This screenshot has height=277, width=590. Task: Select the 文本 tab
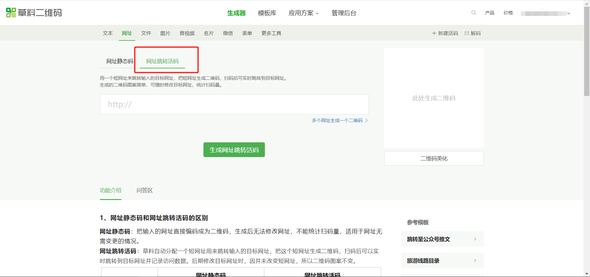pos(108,33)
